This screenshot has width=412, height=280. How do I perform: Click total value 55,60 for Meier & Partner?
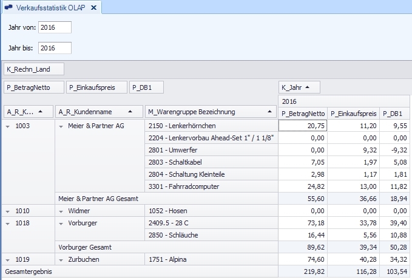[303, 199]
